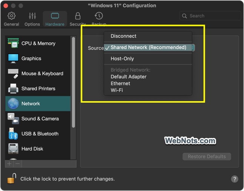Choose Disconnect from the Source menu
The width and height of the screenshot is (244, 191).
(x=148, y=36)
